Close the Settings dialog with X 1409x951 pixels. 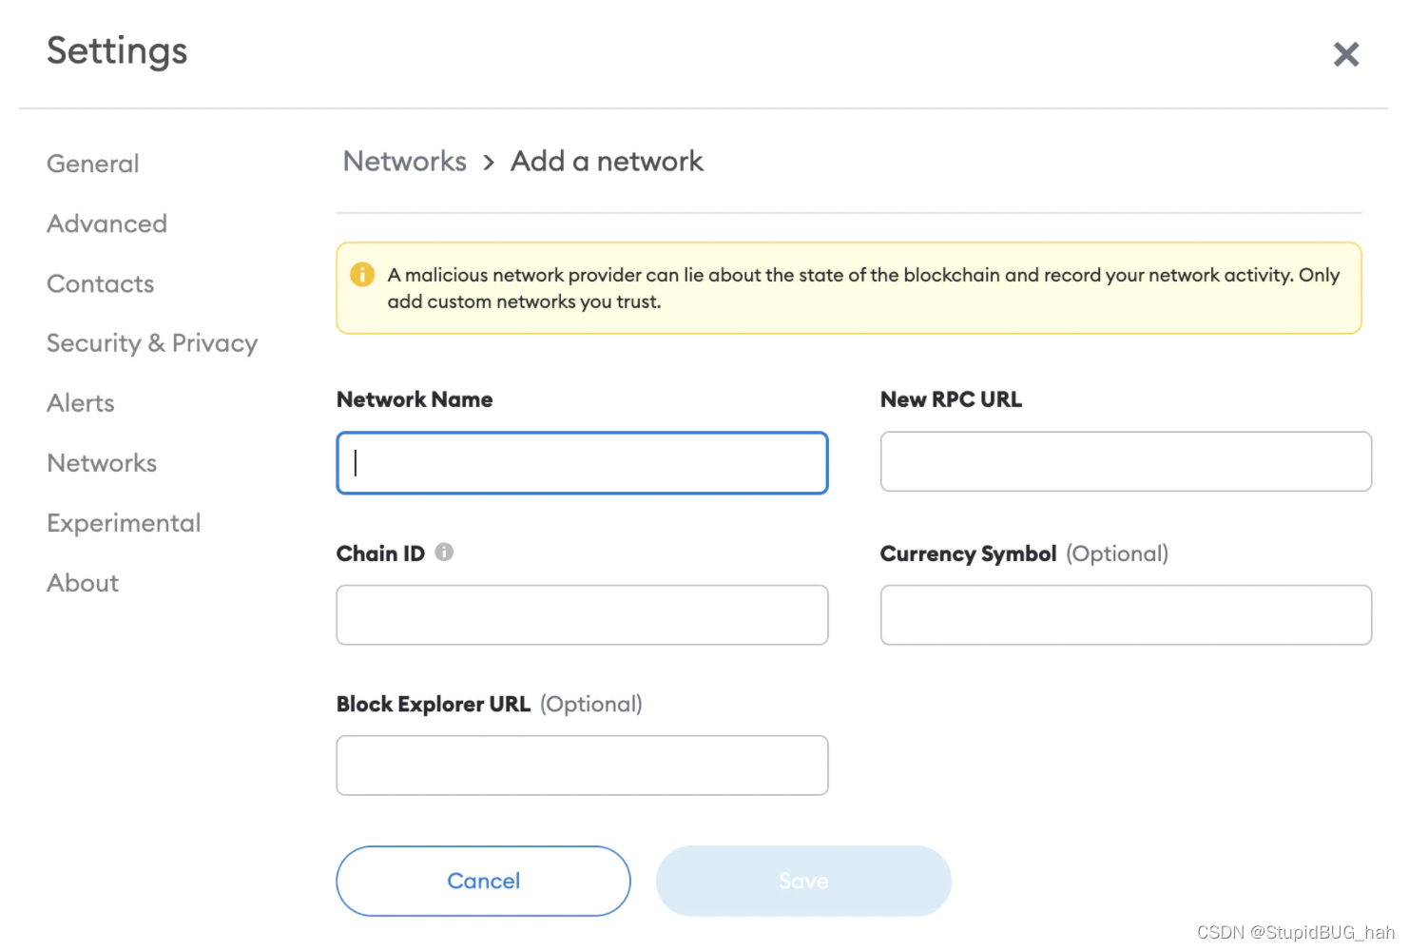(x=1346, y=54)
